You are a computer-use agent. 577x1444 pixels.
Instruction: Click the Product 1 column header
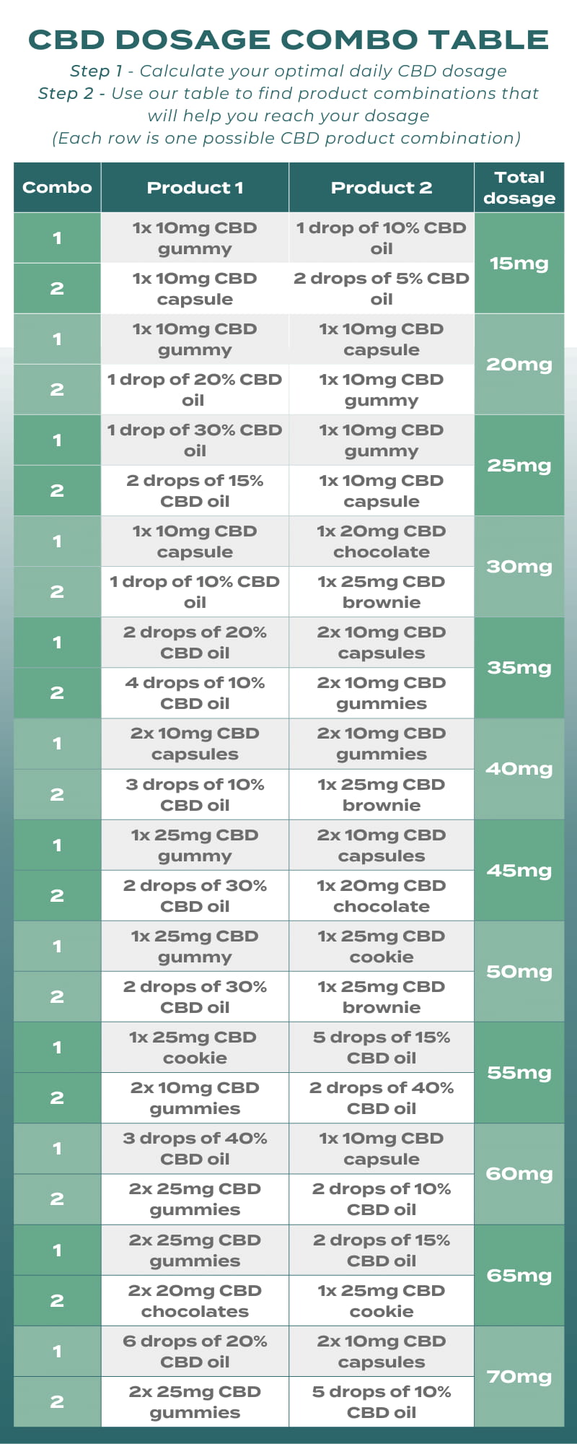(x=195, y=188)
